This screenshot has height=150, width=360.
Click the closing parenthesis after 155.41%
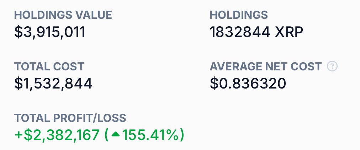[x=182, y=135]
